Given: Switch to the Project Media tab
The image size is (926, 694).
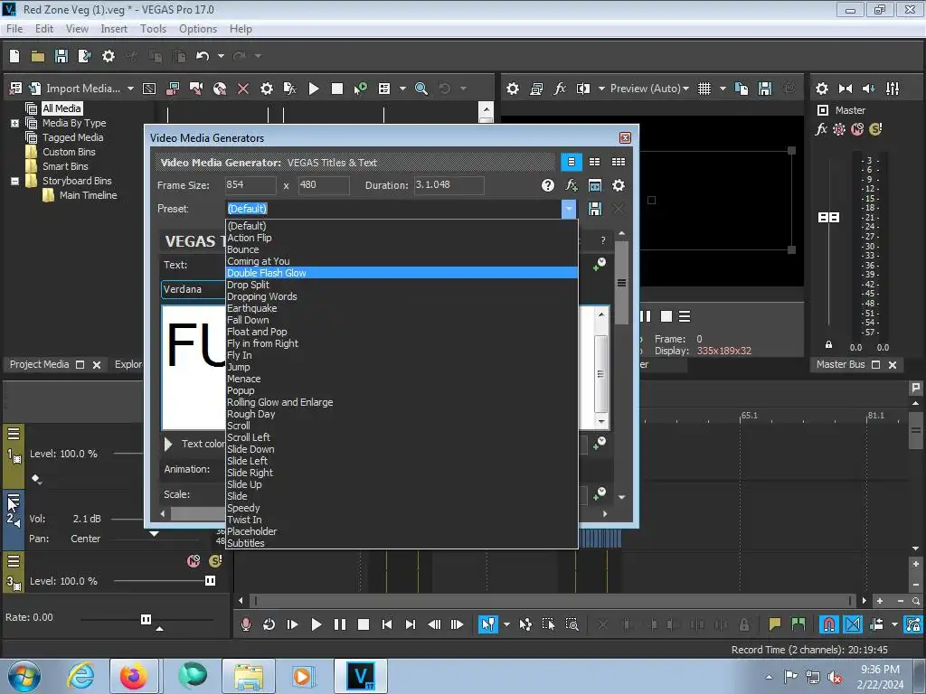Looking at the screenshot, I should coord(39,364).
